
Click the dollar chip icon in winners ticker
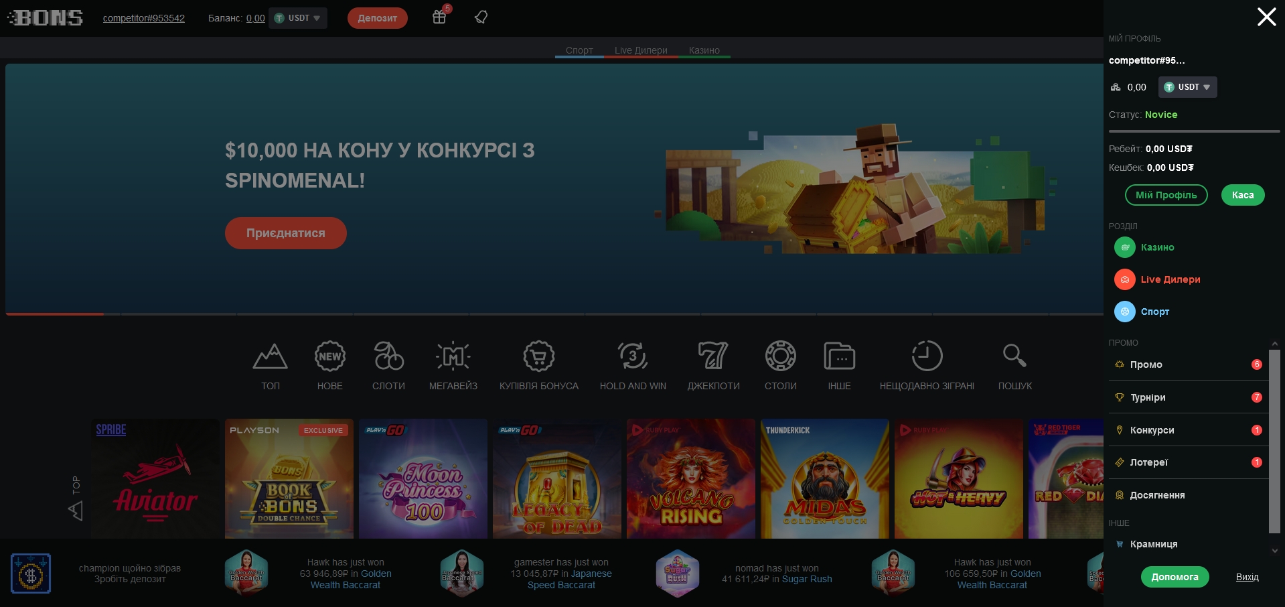(31, 574)
